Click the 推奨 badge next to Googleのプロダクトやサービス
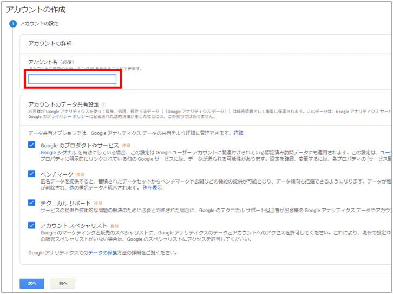The image size is (393, 294). [x=127, y=146]
